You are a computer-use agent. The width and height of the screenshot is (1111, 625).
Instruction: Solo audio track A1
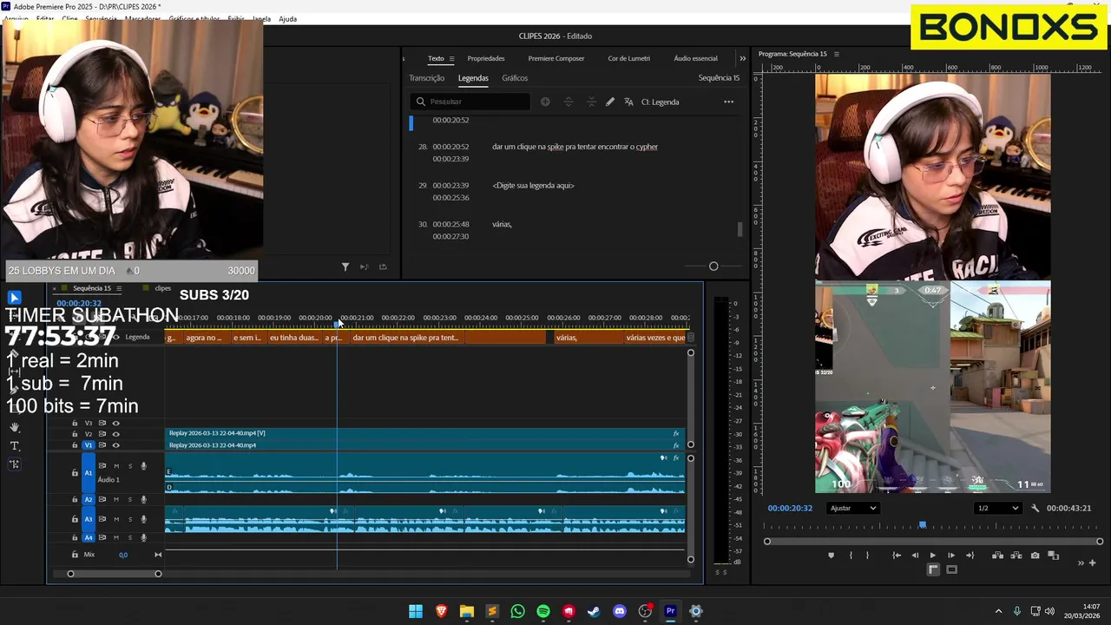tap(129, 466)
